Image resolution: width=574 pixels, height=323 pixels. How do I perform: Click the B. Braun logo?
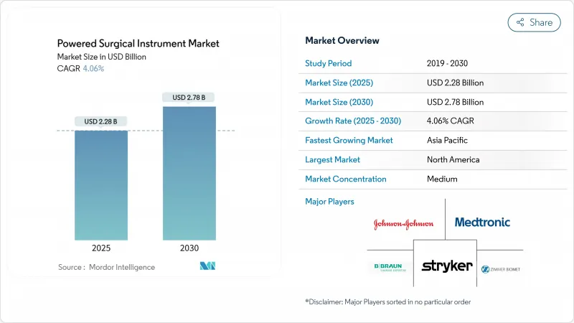[391, 267]
